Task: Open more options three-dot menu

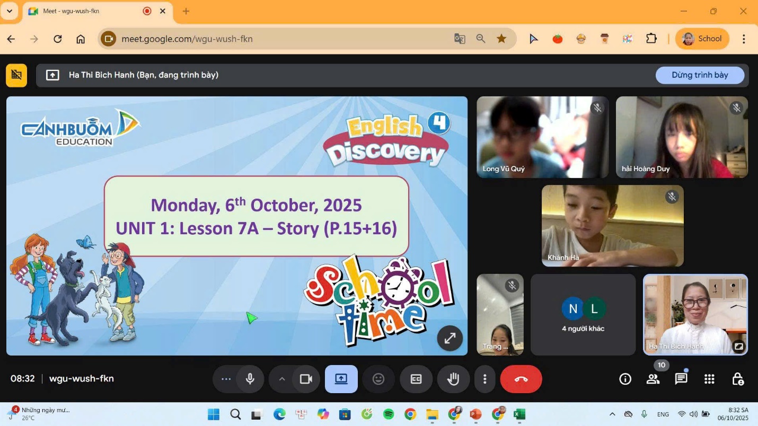Action: [484, 379]
